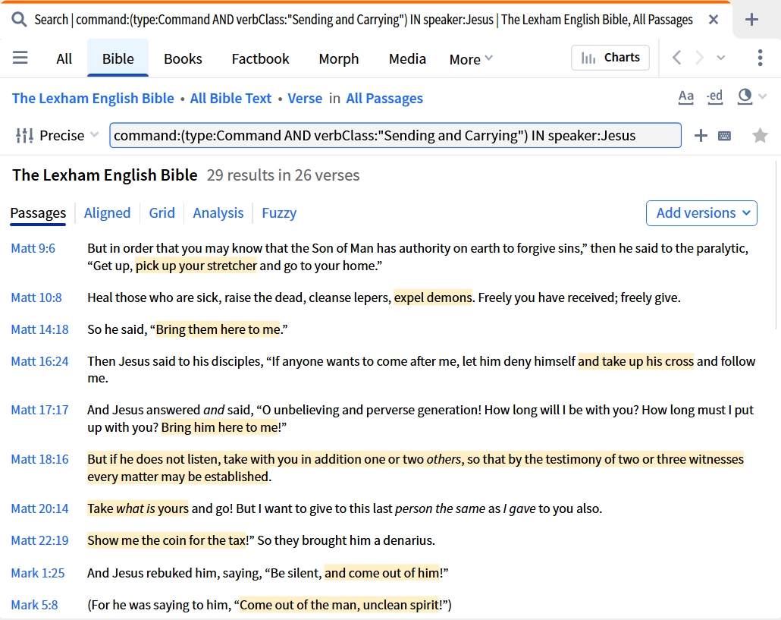Navigate forward with right arrow

coord(699,58)
